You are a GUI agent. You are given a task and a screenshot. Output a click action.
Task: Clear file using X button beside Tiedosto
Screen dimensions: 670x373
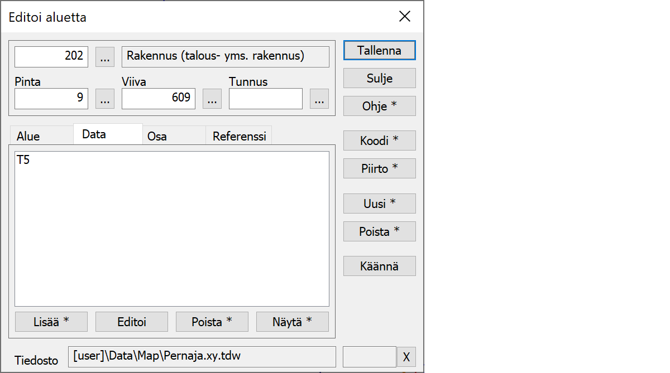(x=406, y=357)
